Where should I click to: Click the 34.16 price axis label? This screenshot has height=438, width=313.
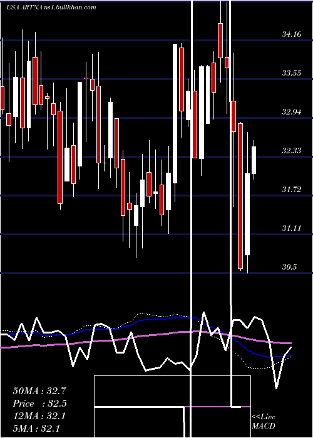(x=292, y=34)
